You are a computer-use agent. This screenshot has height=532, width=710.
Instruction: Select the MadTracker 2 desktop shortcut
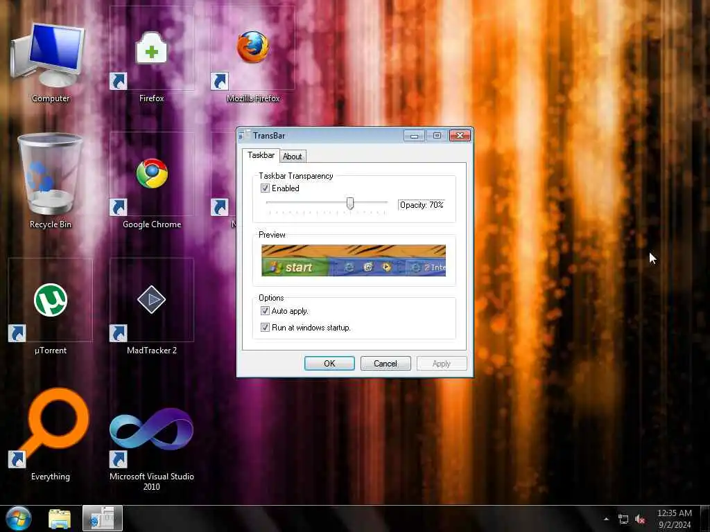152,308
